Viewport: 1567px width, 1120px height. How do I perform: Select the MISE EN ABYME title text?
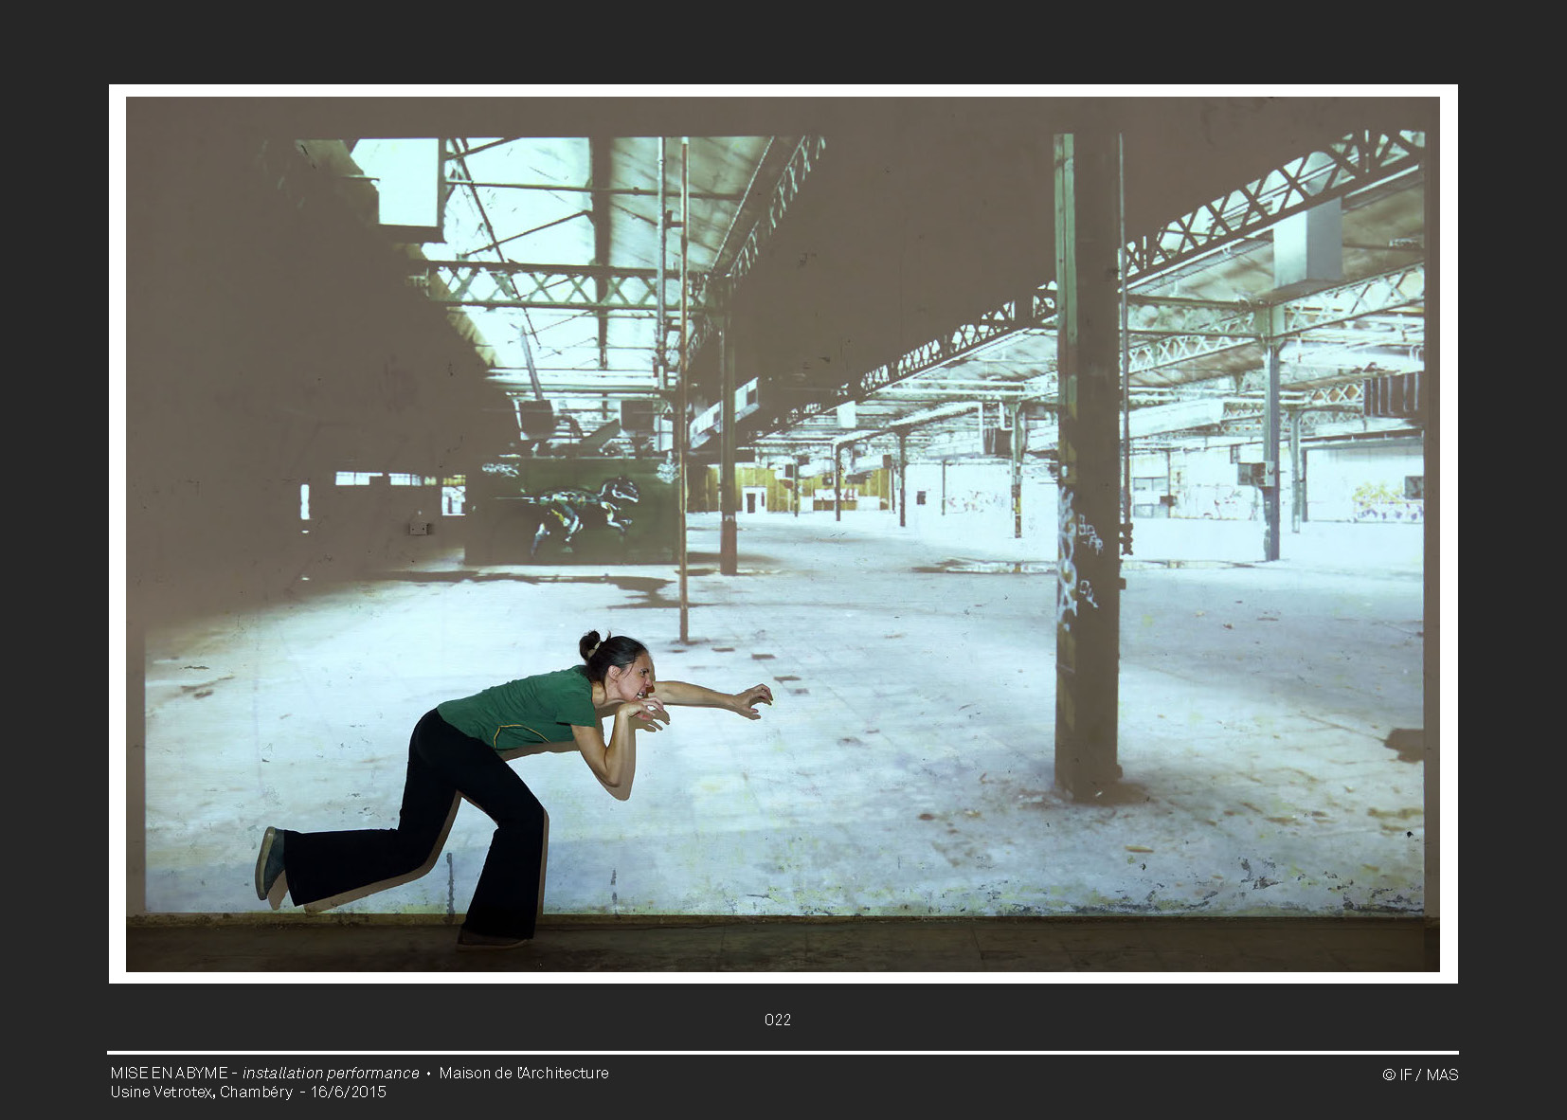pos(169,1073)
